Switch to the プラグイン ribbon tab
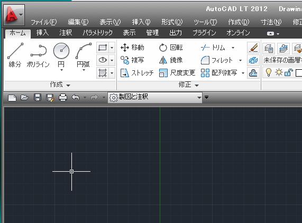Viewport: 302px width, 223px height. 204,33
